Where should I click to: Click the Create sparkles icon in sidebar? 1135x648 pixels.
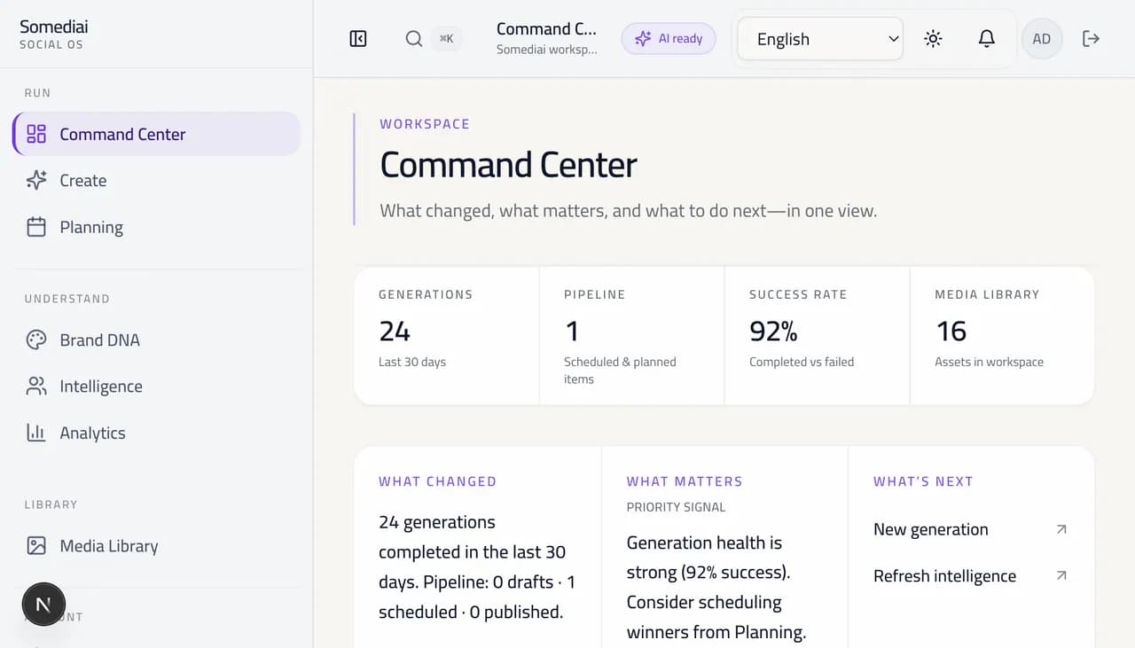click(35, 180)
